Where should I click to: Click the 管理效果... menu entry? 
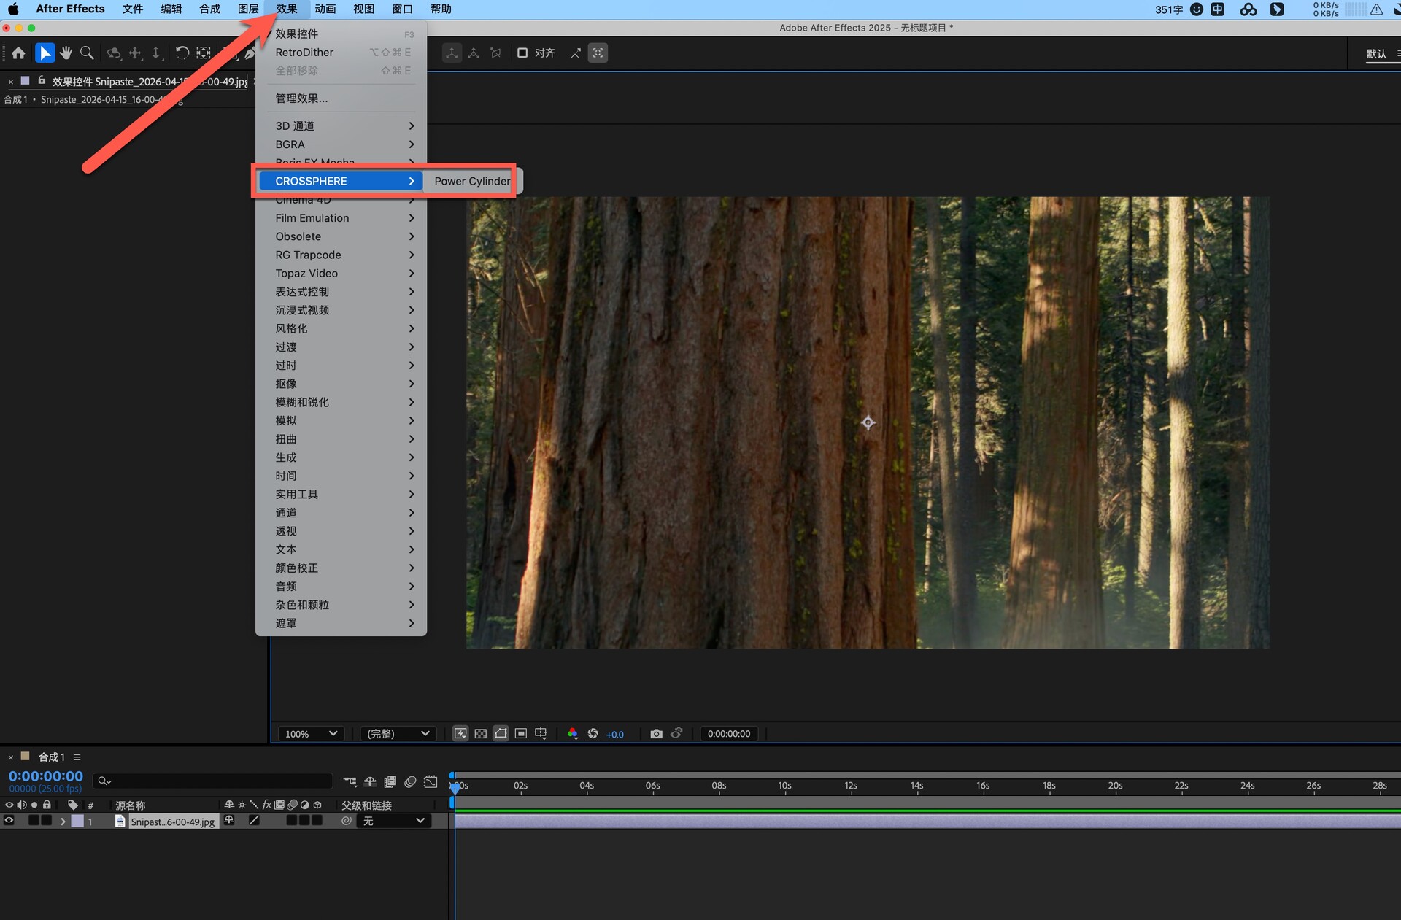[x=301, y=98]
